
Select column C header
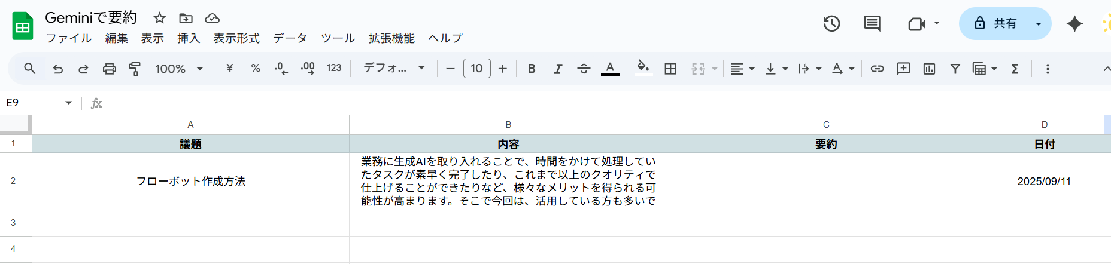tap(826, 125)
